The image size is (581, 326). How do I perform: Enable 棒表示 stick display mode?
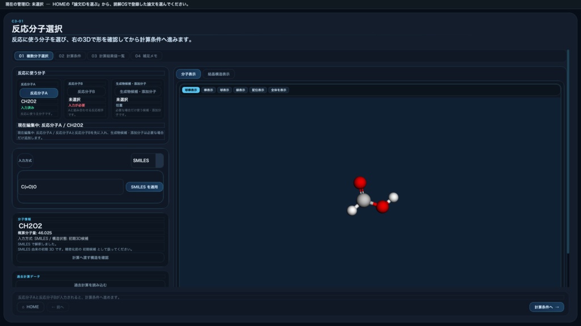[208, 90]
